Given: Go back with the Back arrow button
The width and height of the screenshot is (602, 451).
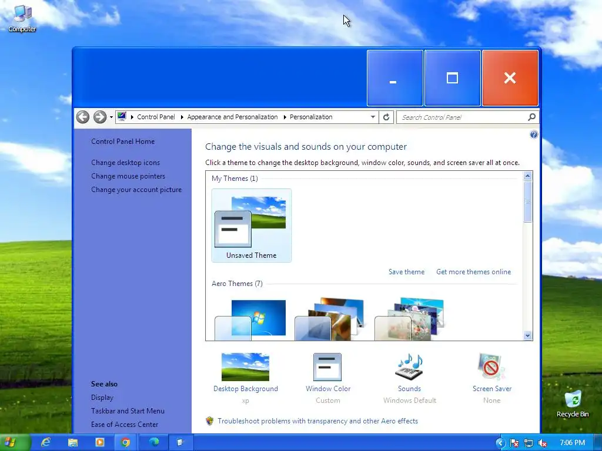Looking at the screenshot, I should [82, 117].
